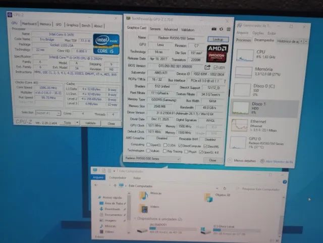Toggle the CUDA checkbox in GPU-Z

(x=165, y=145)
